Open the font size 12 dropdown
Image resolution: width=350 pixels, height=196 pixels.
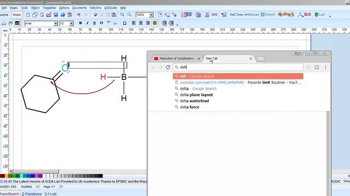point(71,23)
